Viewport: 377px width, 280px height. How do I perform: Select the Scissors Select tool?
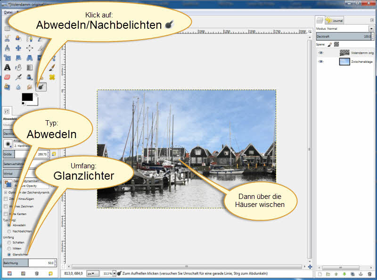click(x=7, y=39)
